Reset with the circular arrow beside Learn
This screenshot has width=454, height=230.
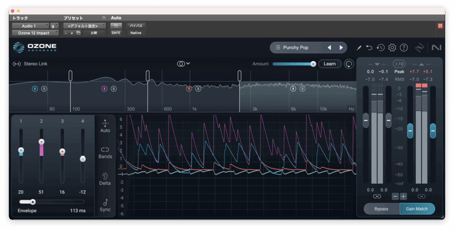[x=349, y=64]
